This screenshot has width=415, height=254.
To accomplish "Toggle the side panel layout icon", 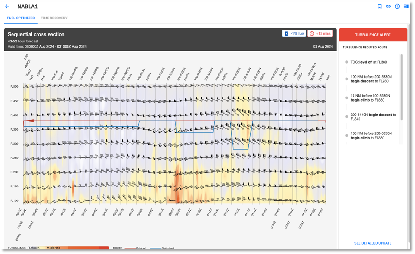I will coord(406,6).
